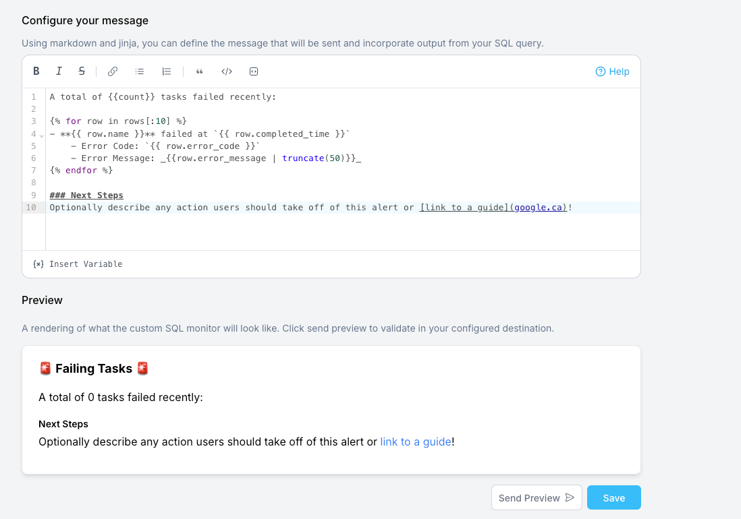
Task: Insert a bulleted list
Action: 140,71
